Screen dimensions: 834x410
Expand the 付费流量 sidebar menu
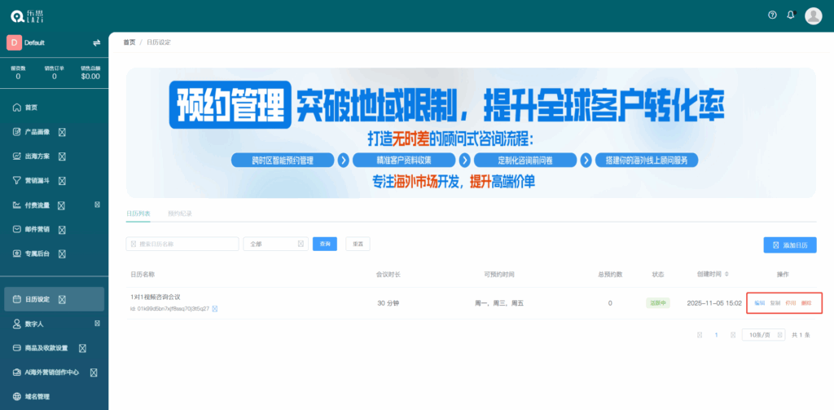coord(97,205)
